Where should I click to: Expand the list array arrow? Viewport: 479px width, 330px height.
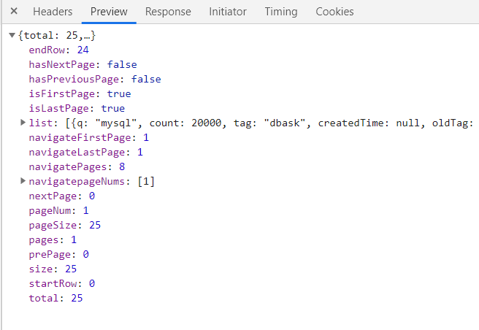click(x=23, y=123)
